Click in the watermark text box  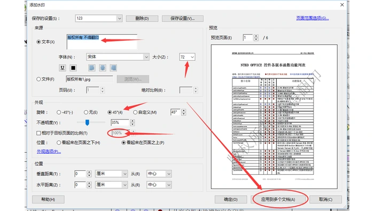[102, 42]
